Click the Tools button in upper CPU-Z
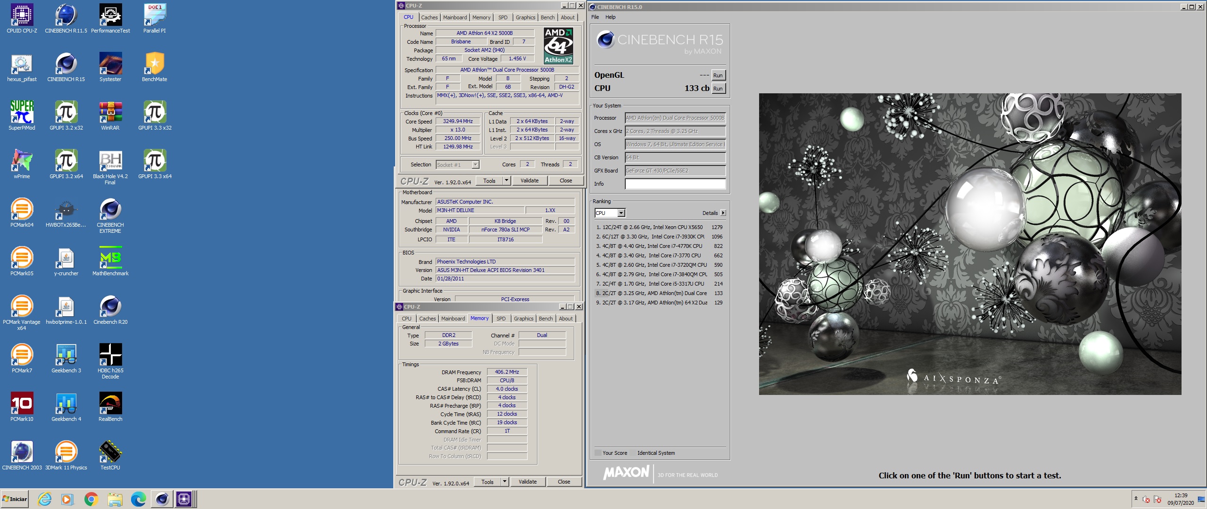 pos(489,181)
